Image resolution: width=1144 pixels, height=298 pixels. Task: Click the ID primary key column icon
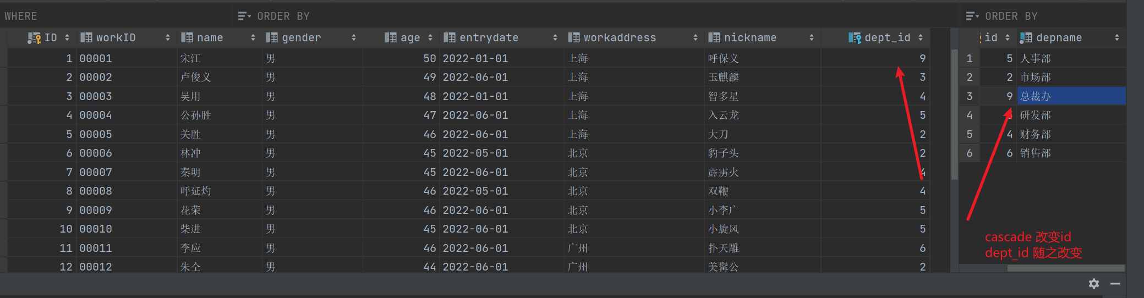click(34, 38)
